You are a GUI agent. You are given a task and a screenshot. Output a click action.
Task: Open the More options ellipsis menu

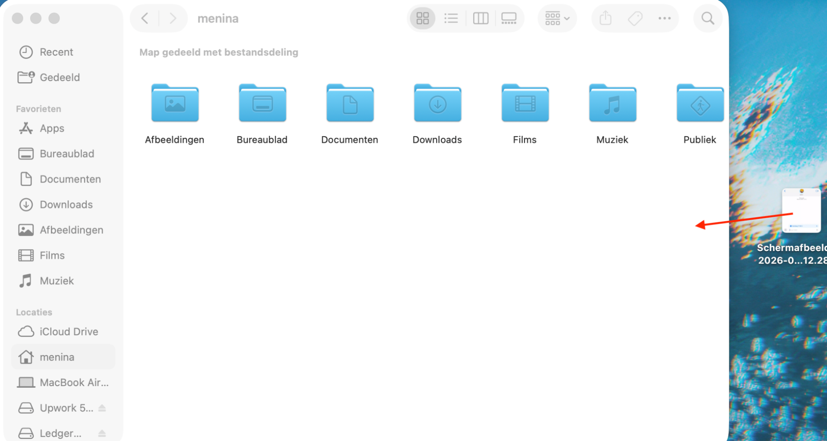(664, 18)
